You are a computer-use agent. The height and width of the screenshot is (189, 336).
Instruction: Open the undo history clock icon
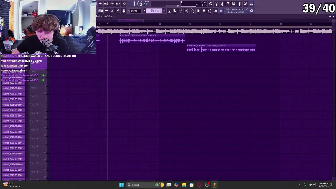click(x=211, y=4)
